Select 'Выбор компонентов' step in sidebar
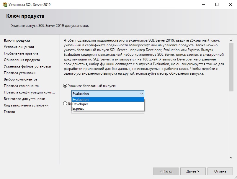The height and width of the screenshot is (179, 237). coord(21,79)
